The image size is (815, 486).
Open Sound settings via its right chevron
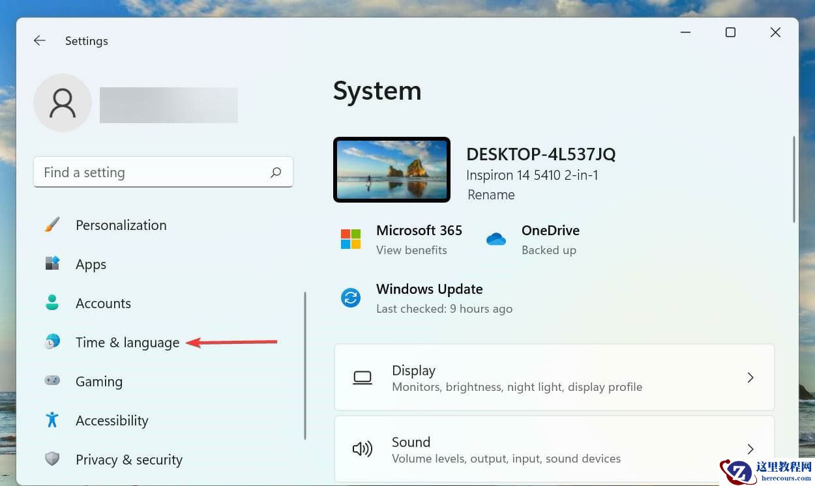point(750,449)
